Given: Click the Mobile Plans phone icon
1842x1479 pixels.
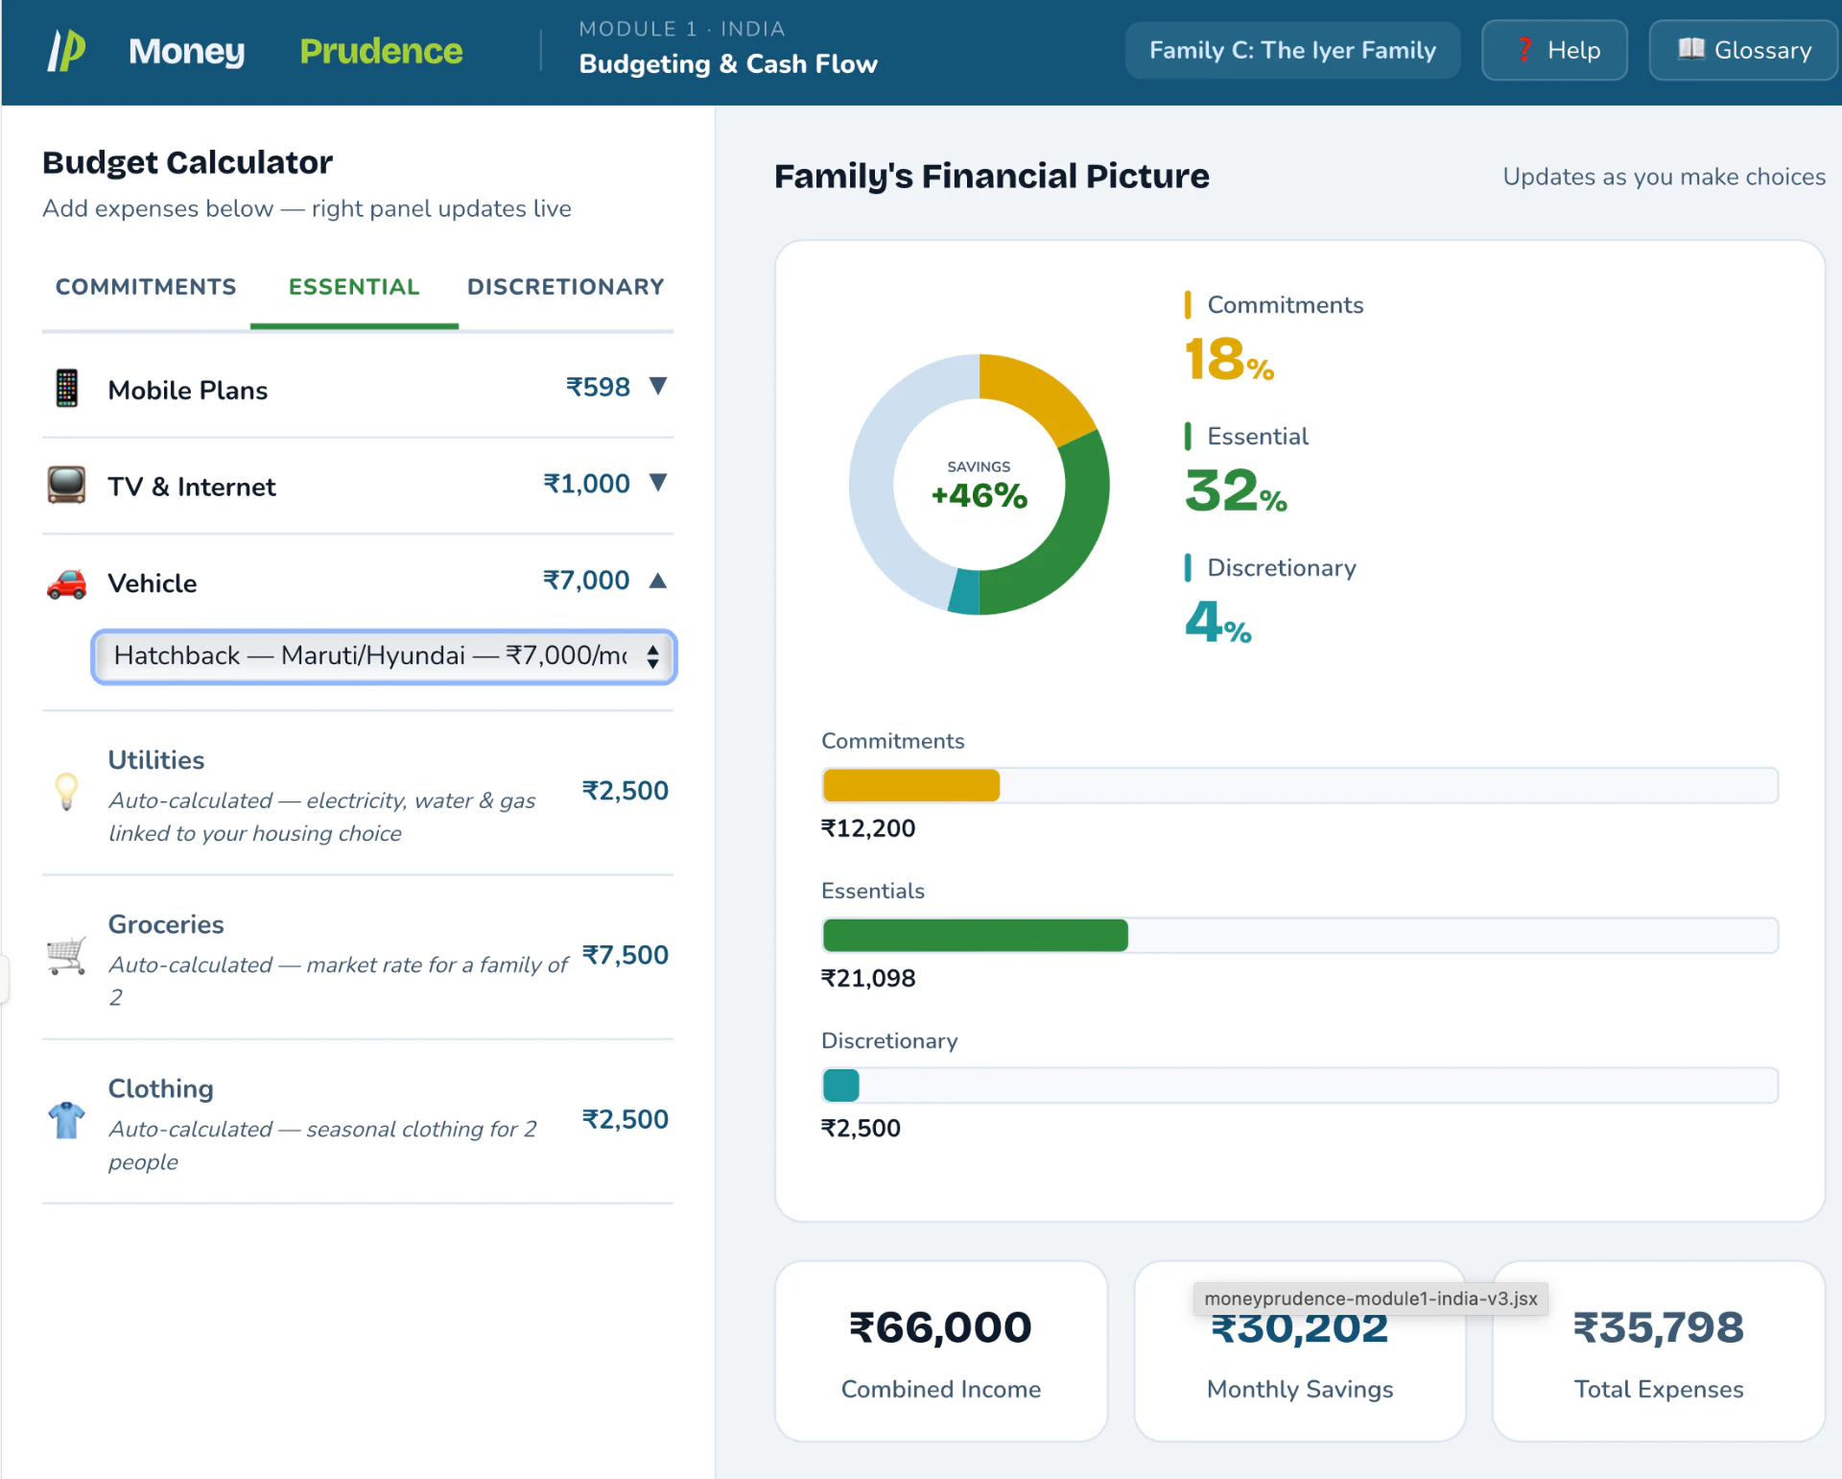Looking at the screenshot, I should (66, 389).
